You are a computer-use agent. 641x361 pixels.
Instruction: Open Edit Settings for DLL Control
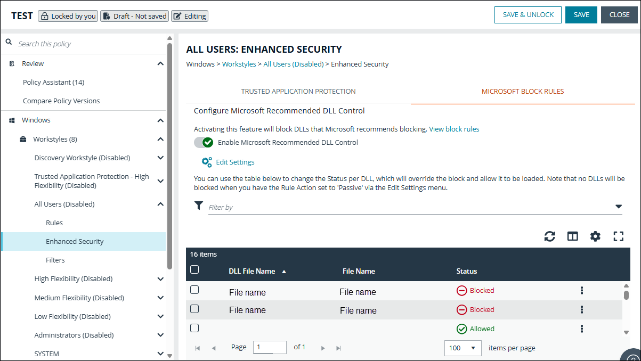tap(235, 162)
